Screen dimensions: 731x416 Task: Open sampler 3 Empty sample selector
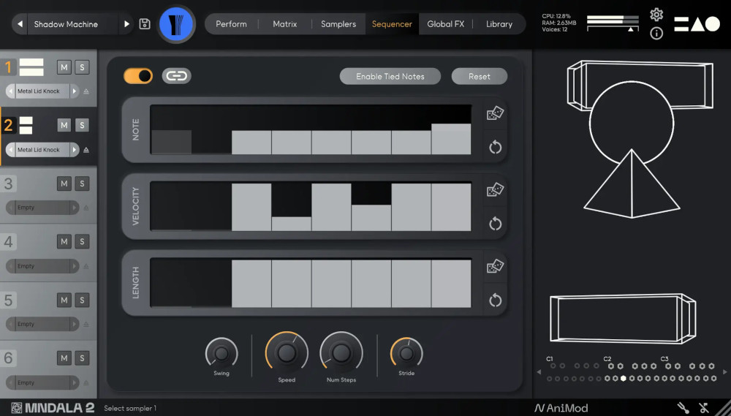click(x=42, y=208)
